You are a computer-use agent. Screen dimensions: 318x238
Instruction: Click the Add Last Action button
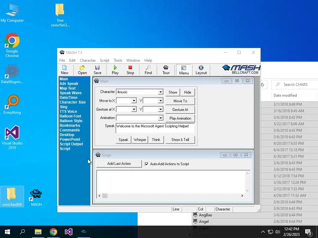(119, 164)
